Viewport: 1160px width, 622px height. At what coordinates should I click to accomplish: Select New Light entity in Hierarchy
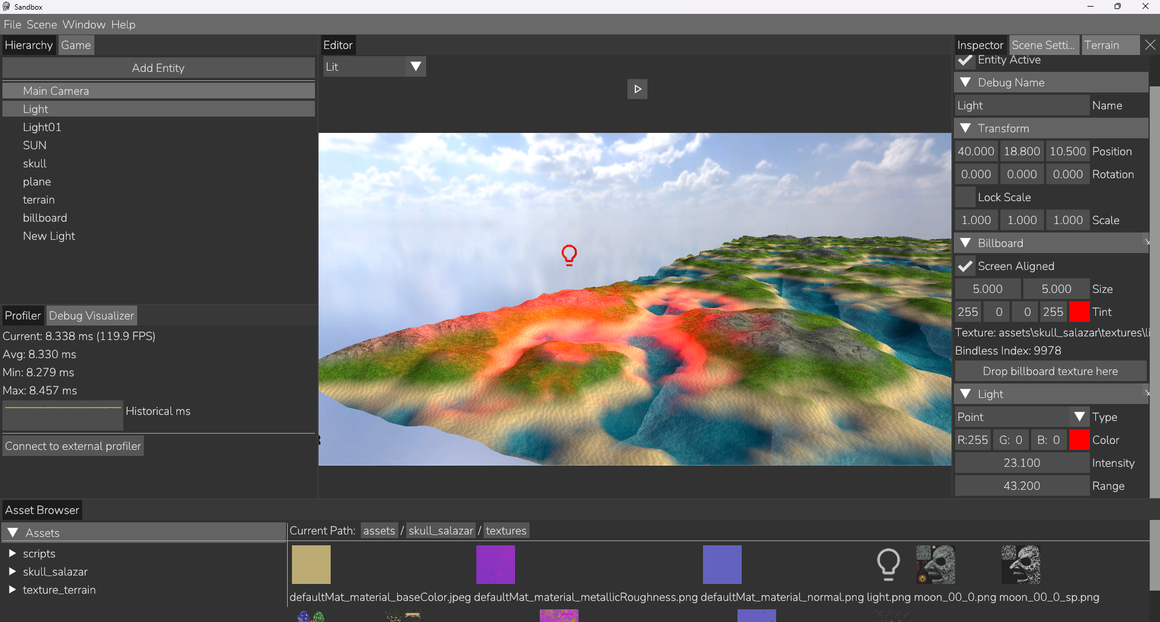pos(158,236)
